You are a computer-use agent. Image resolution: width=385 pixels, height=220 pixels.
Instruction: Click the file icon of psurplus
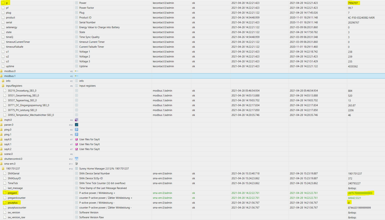(4, 203)
